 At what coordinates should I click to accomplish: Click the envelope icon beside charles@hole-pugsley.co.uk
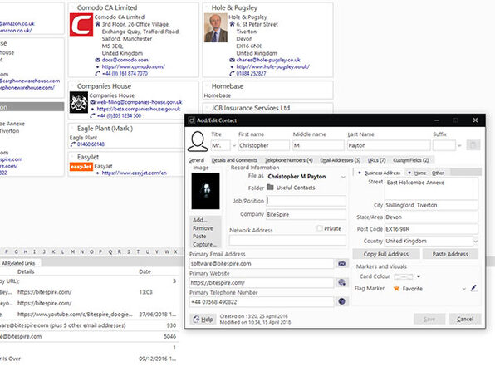pyautogui.click(x=232, y=60)
